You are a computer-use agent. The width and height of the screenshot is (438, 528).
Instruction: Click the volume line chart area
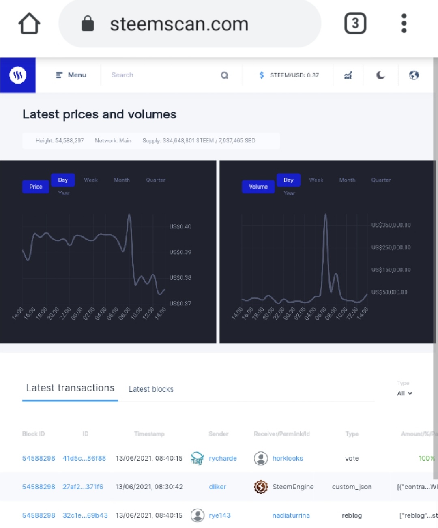click(x=304, y=260)
